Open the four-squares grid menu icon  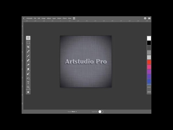[74, 18]
